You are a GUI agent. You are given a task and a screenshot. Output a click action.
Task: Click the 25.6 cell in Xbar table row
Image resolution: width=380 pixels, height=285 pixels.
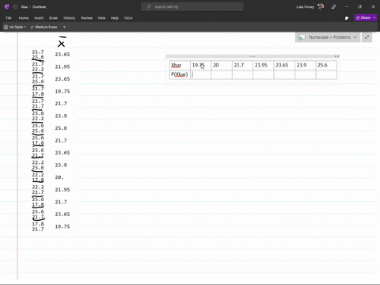pyautogui.click(x=326, y=65)
